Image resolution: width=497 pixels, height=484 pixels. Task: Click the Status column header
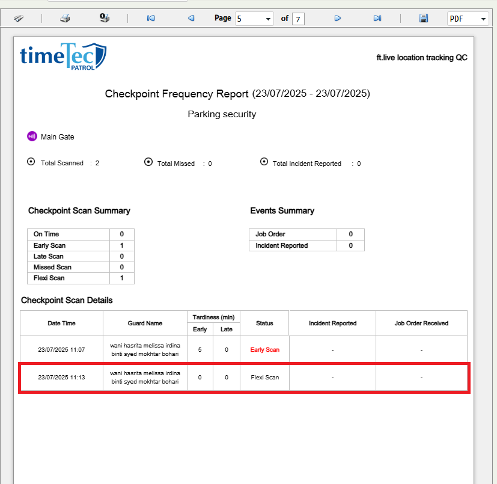click(264, 323)
